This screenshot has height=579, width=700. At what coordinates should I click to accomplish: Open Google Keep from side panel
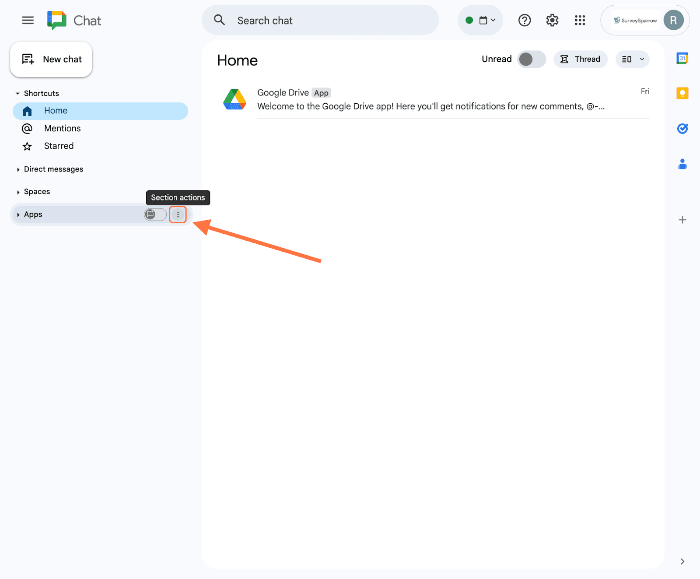[x=682, y=93]
